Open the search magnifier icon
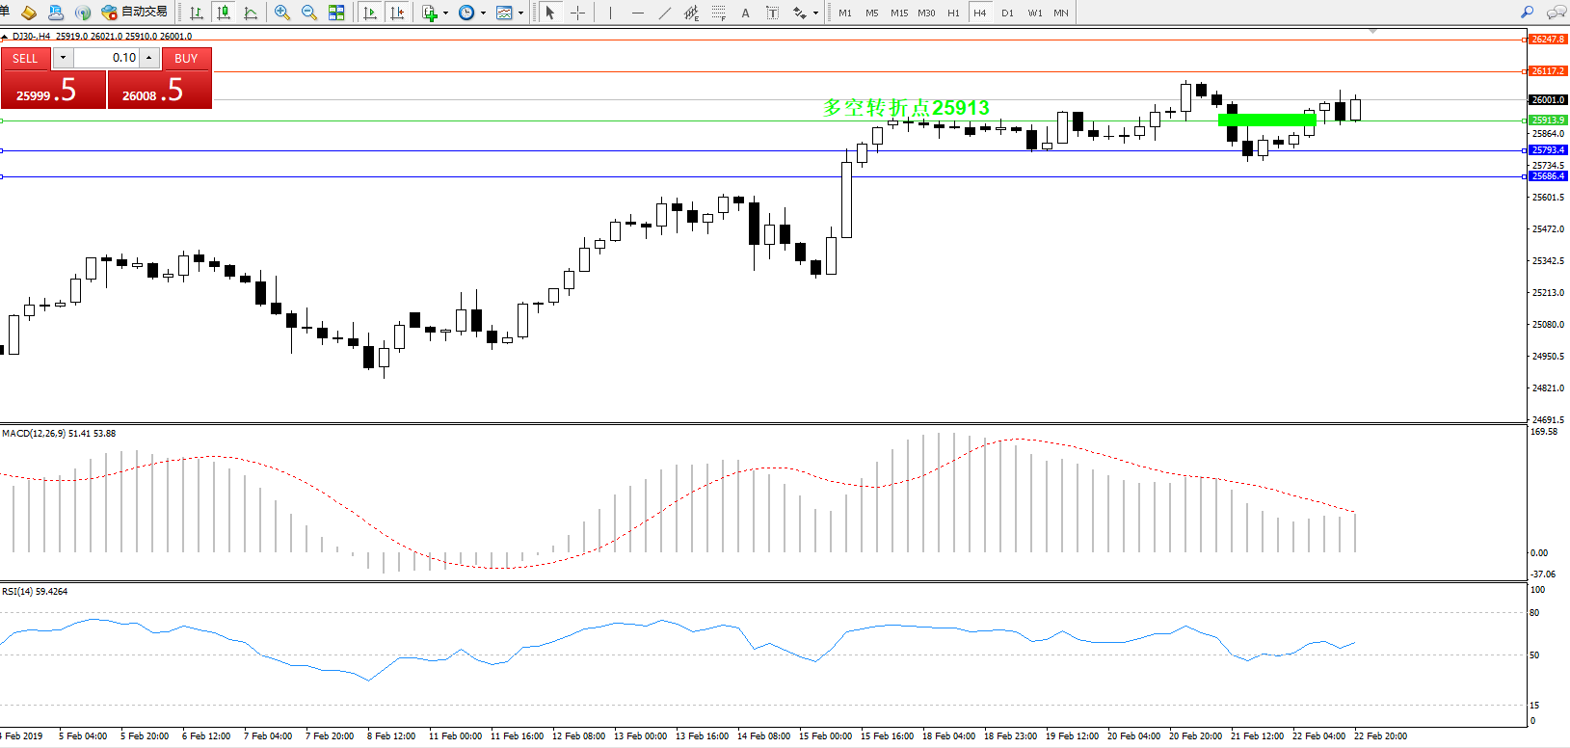 pyautogui.click(x=1527, y=13)
